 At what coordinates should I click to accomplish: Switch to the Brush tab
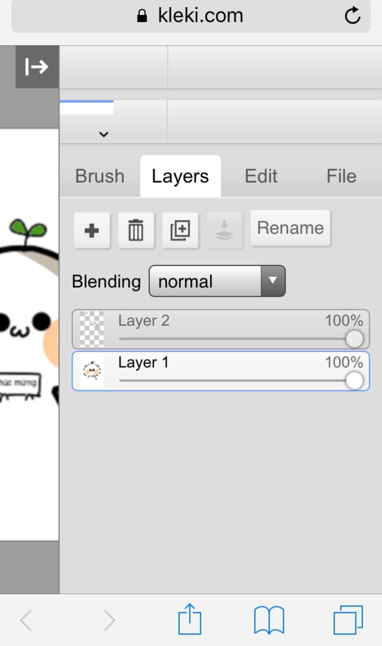click(x=100, y=176)
